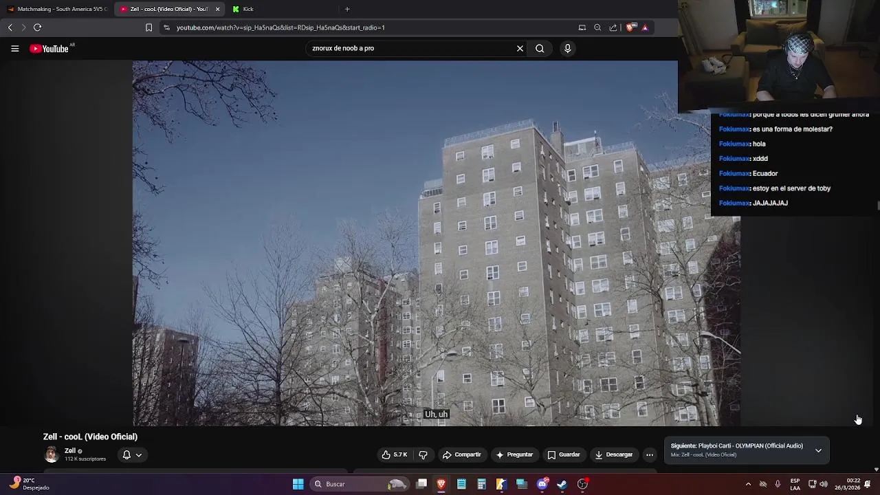Open the Zell channel name link
The width and height of the screenshot is (880, 495).
pyautogui.click(x=70, y=451)
